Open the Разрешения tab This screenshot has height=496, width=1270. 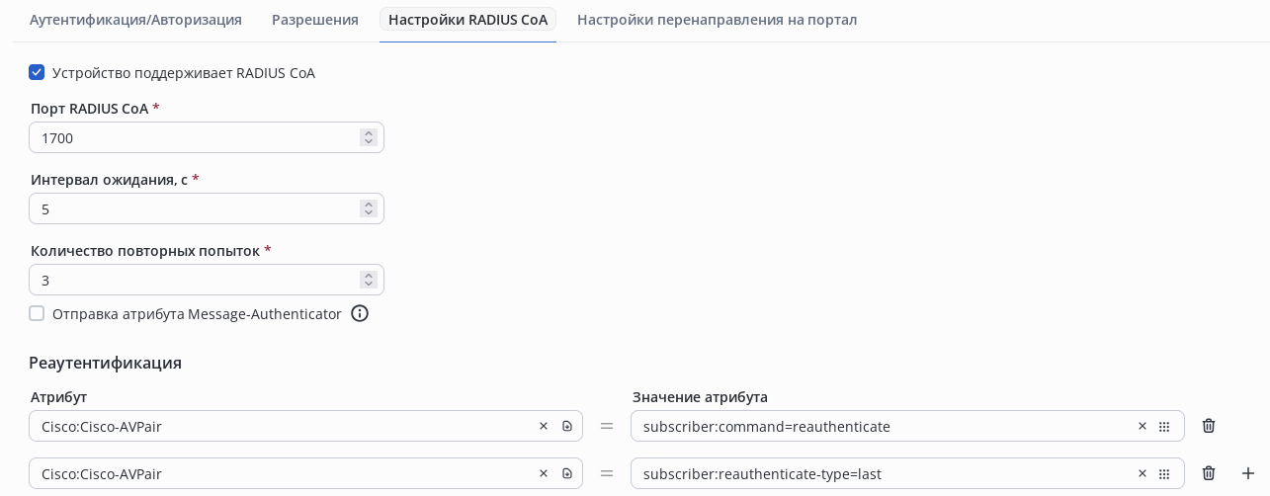314,20
